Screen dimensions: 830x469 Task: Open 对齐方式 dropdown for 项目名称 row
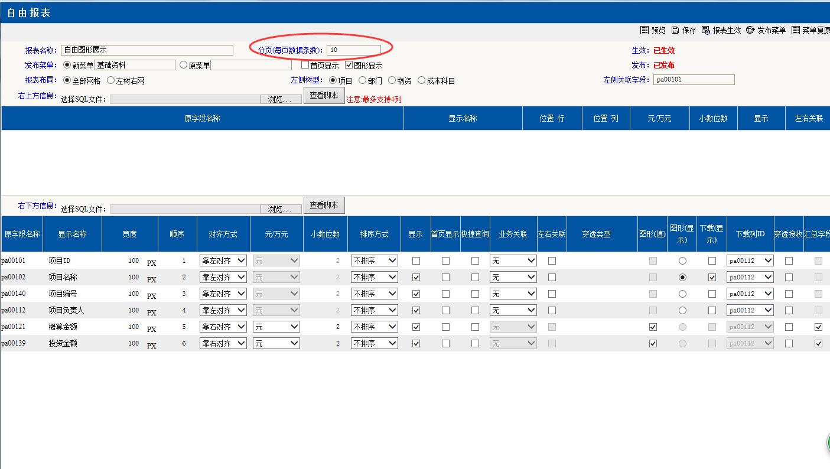click(223, 277)
